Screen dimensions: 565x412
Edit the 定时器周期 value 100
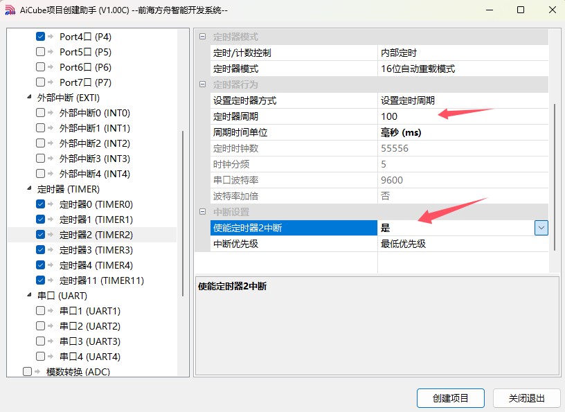pos(463,116)
